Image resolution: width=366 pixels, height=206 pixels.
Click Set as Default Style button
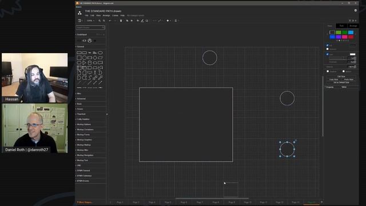[341, 82]
